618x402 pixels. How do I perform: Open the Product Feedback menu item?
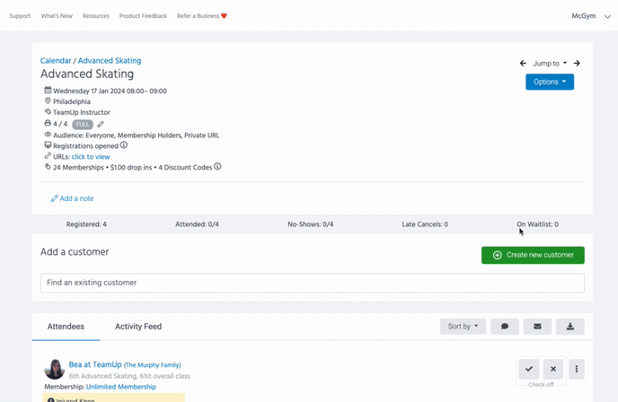143,16
